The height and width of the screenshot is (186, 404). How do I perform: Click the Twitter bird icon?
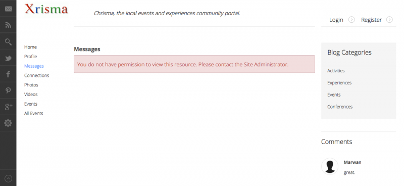click(8, 58)
